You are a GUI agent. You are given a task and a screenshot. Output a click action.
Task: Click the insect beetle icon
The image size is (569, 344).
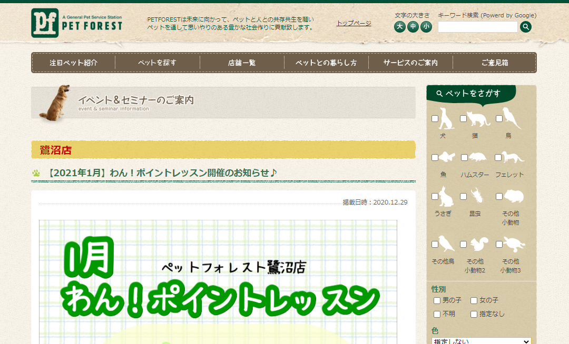[478, 196]
